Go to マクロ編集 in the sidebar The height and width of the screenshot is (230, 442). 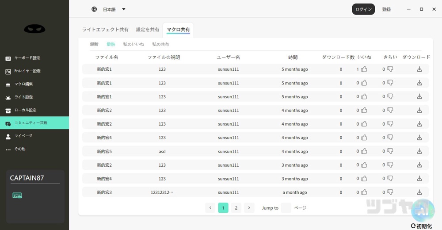point(23,84)
